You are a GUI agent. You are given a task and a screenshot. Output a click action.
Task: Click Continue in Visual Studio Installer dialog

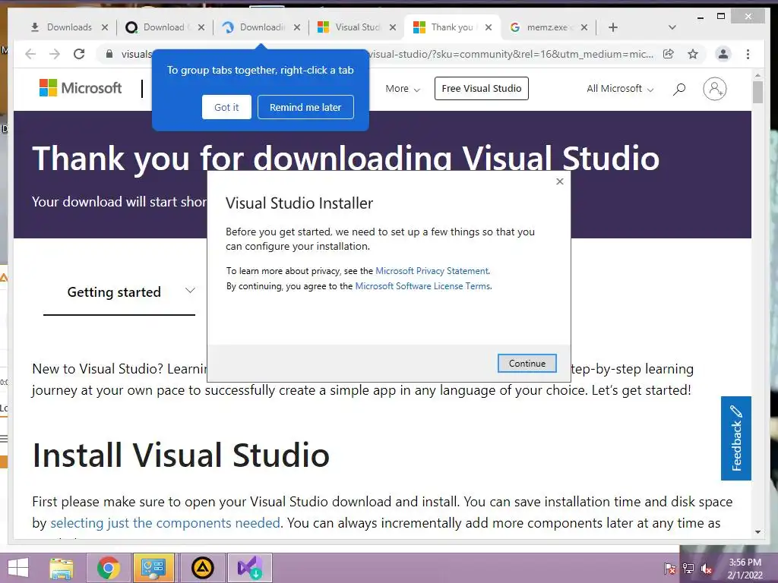[527, 364]
